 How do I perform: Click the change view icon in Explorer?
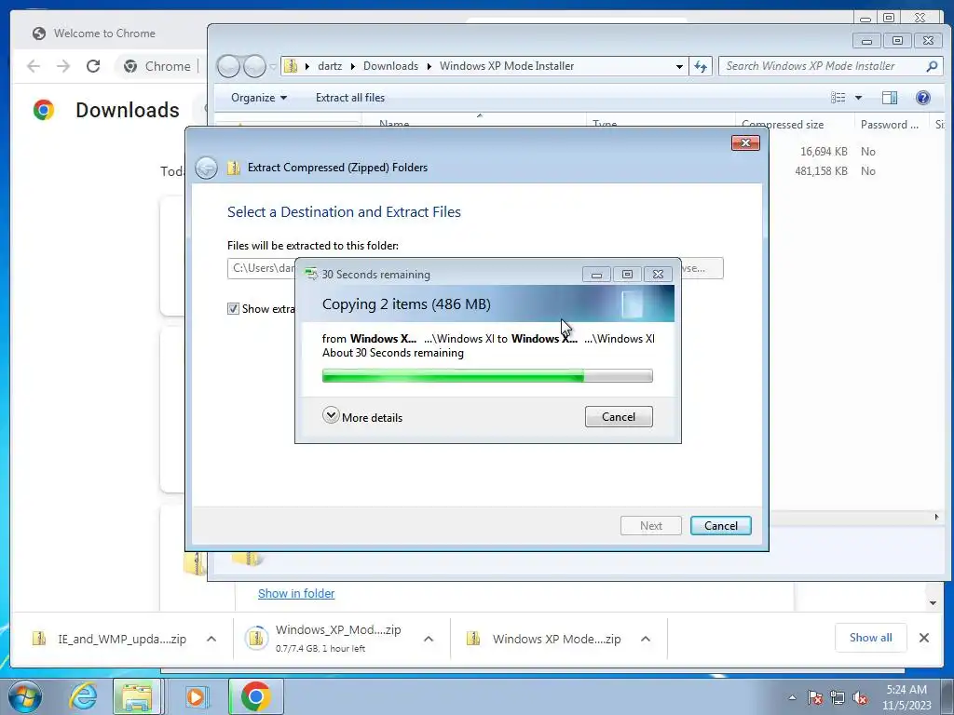click(x=838, y=97)
